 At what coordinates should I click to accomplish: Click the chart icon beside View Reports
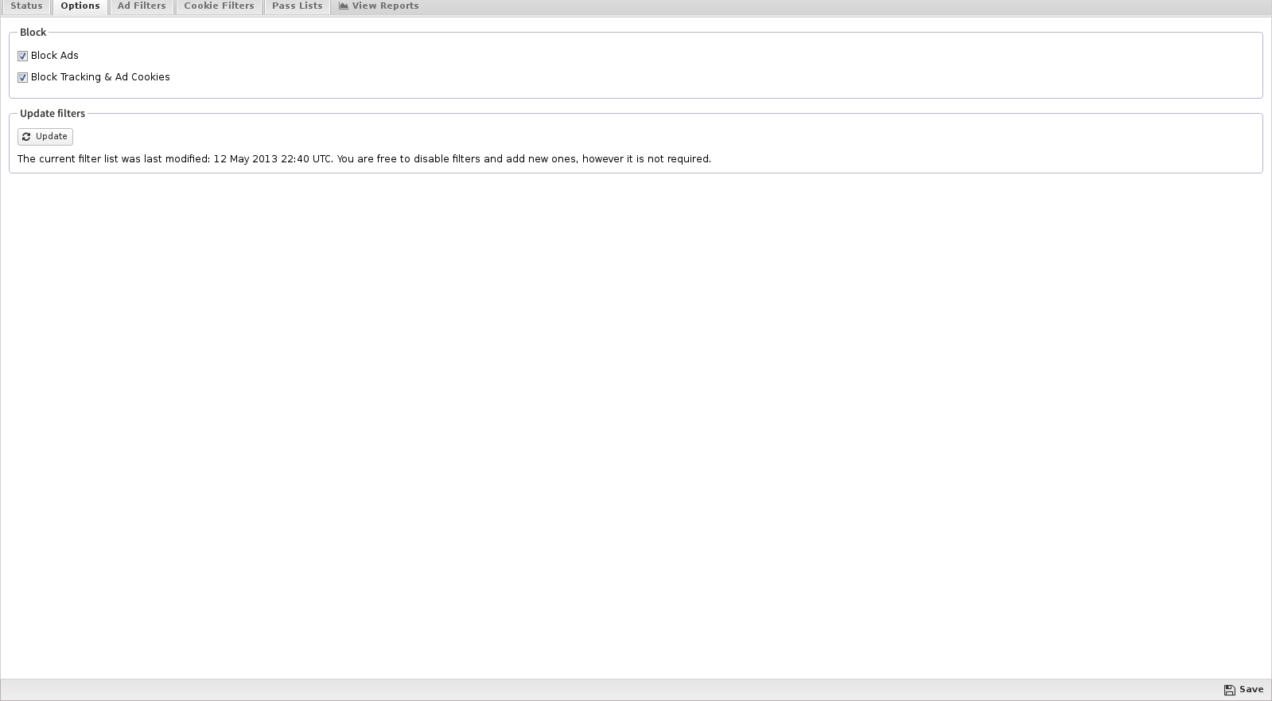click(x=344, y=6)
